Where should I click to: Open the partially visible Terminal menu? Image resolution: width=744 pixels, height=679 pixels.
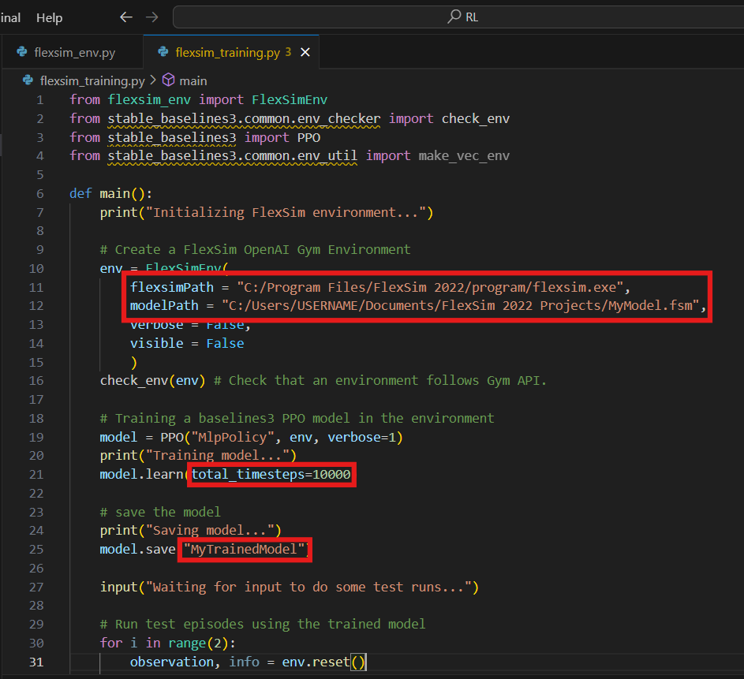[x=11, y=17]
